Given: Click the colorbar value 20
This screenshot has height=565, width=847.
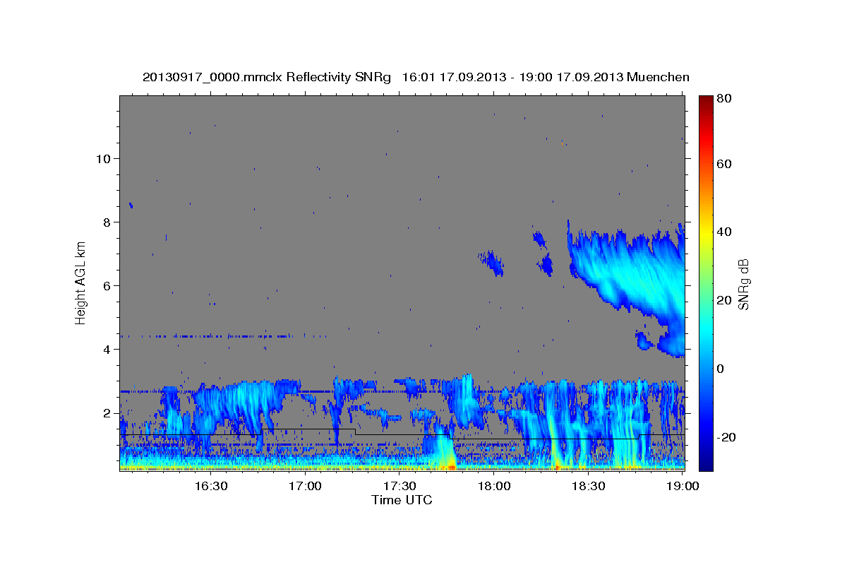Looking at the screenshot, I should click(723, 300).
